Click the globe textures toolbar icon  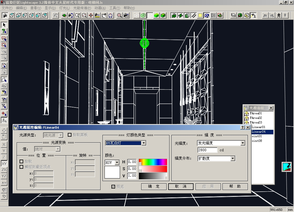[x=207, y=15]
